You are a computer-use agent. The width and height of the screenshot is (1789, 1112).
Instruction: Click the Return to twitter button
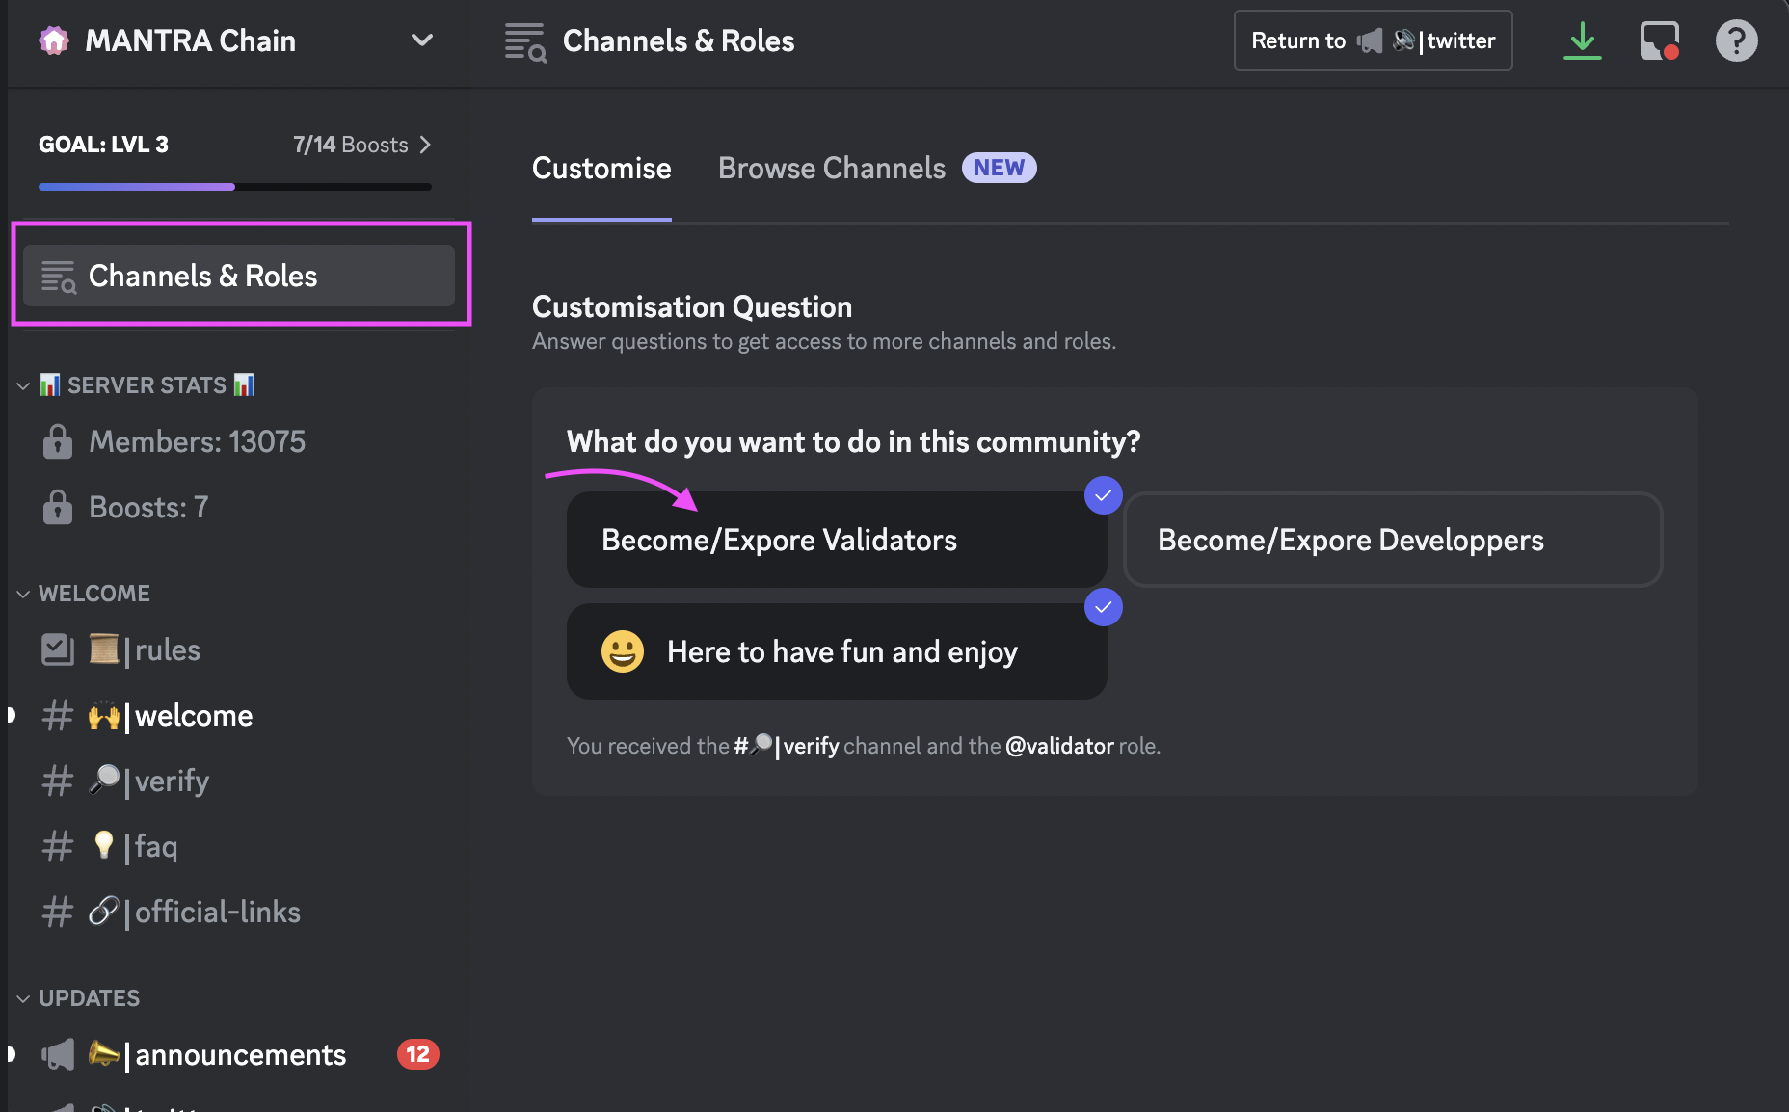point(1372,40)
